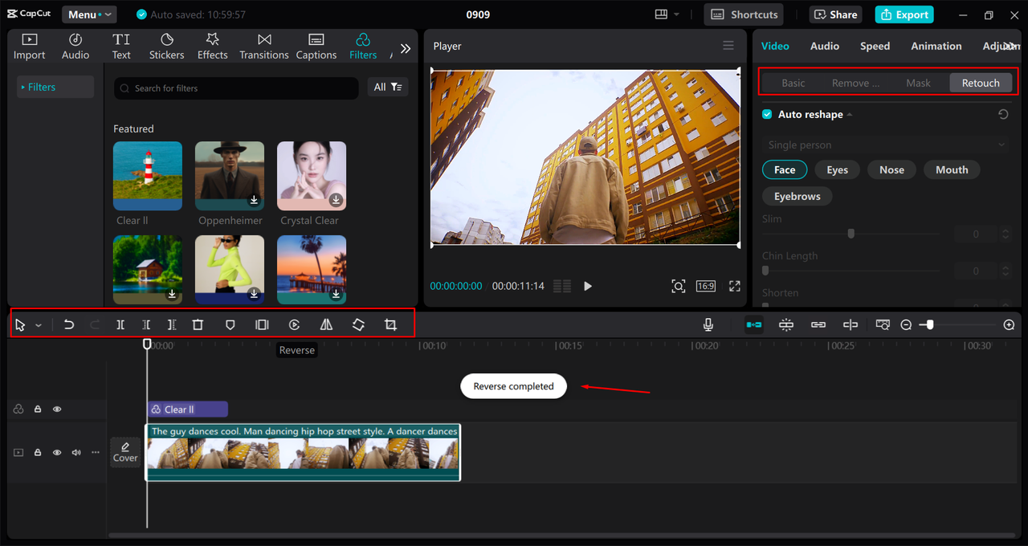Switch to the Stickers tab
The image size is (1028, 546).
[166, 47]
